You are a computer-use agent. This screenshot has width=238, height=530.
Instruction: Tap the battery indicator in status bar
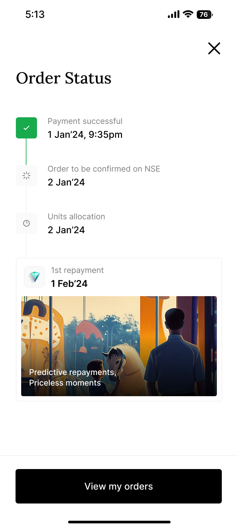click(205, 15)
